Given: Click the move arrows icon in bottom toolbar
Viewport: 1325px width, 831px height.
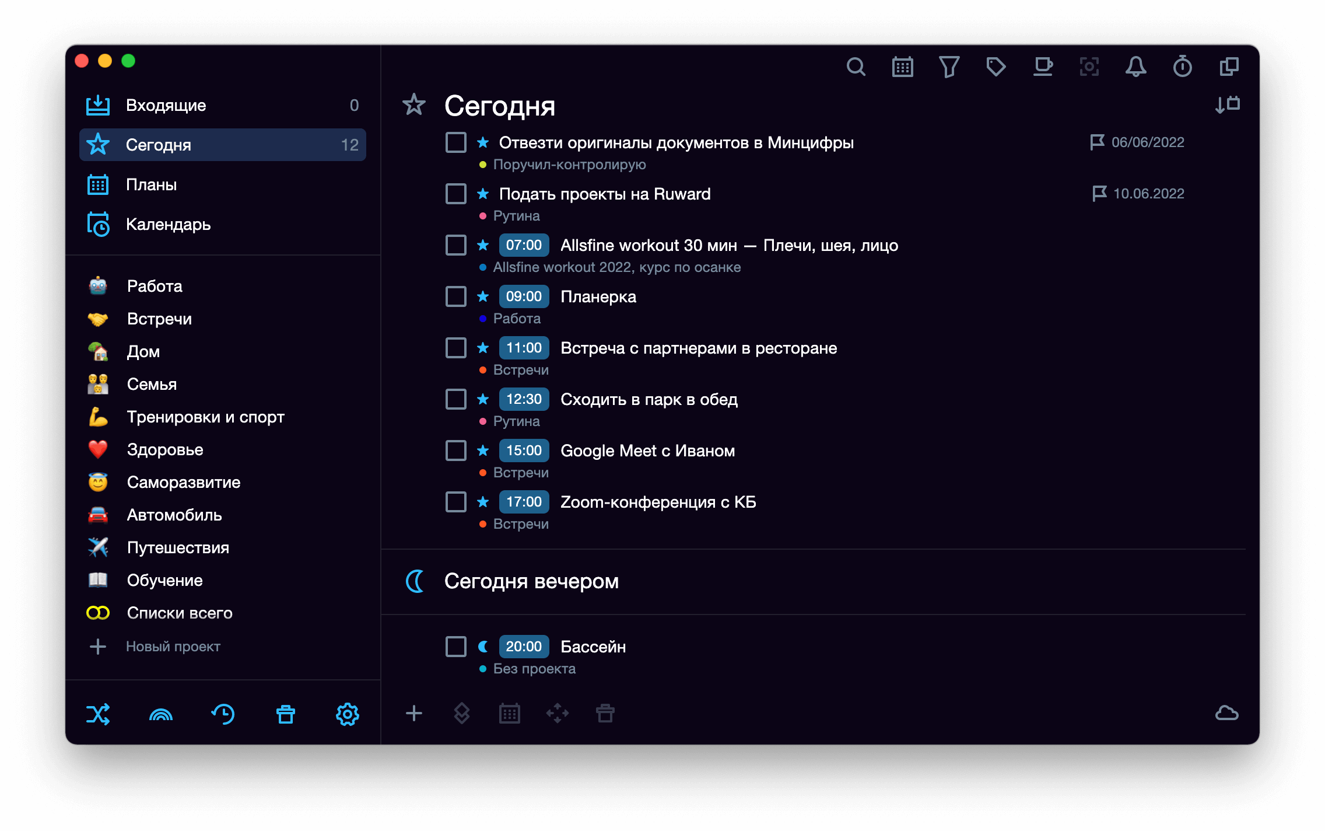Looking at the screenshot, I should 558,713.
